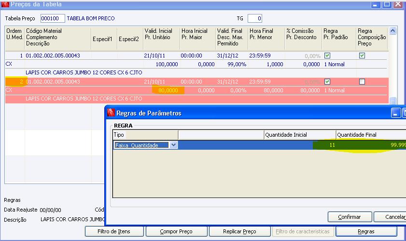The height and width of the screenshot is (241, 406).
Task: Click the Quantidade Final column header
Action: point(371,135)
